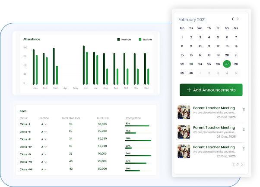The image size is (260, 187).
Task: Go to previous announcements page
Action: pos(233,165)
